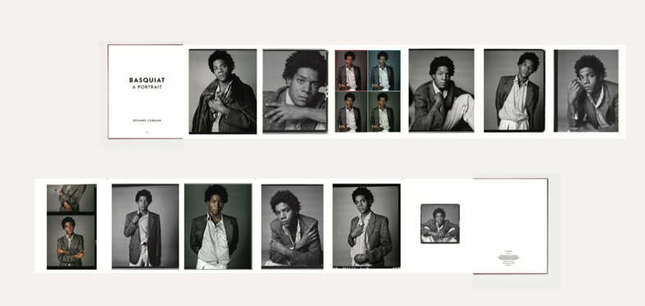
Task: Click the 'RICHARD CORMAN' author name on cover
Action: point(147,121)
